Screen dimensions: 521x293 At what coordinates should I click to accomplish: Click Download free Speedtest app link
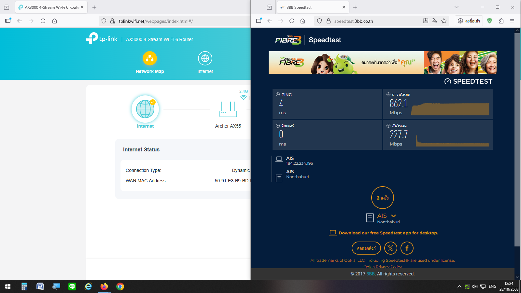[x=388, y=233]
